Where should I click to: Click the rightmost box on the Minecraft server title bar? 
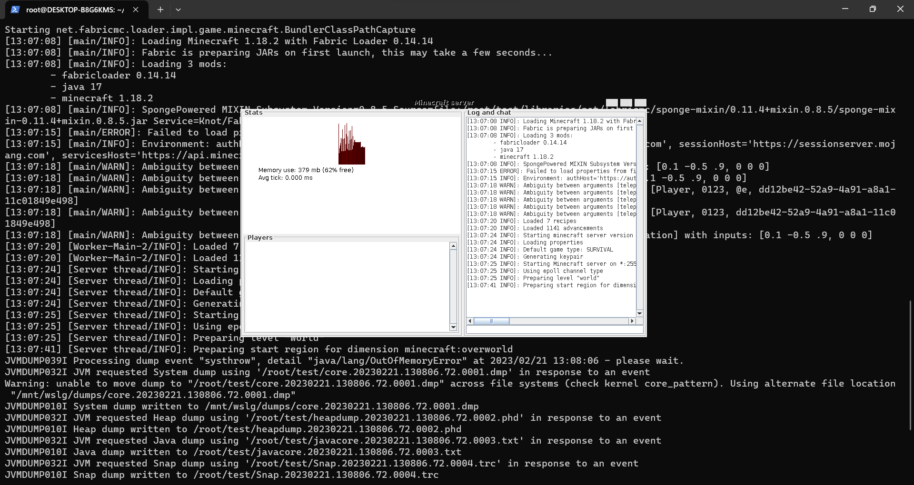(x=641, y=103)
